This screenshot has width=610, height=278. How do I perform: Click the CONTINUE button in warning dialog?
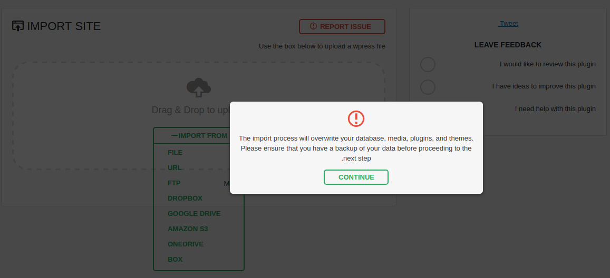[356, 177]
